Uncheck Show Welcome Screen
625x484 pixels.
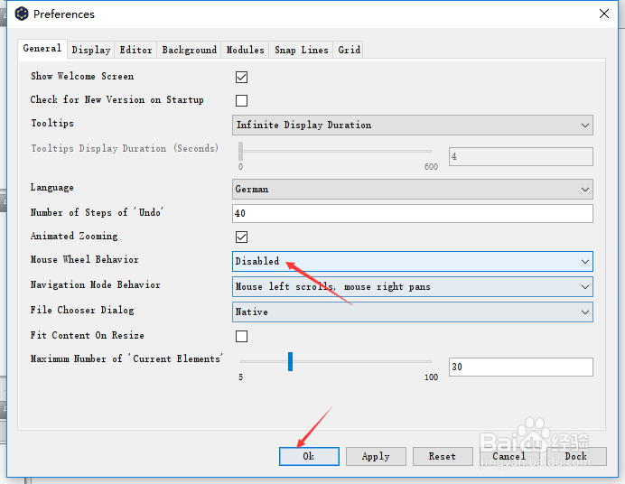coord(241,77)
